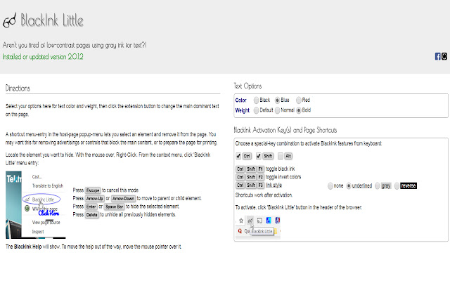Image resolution: width=450 pixels, height=281 pixels.
Task: Click the 'Color' label in Text Options
Action: coord(240,100)
